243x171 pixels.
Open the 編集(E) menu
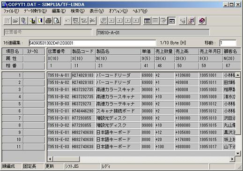(59, 11)
